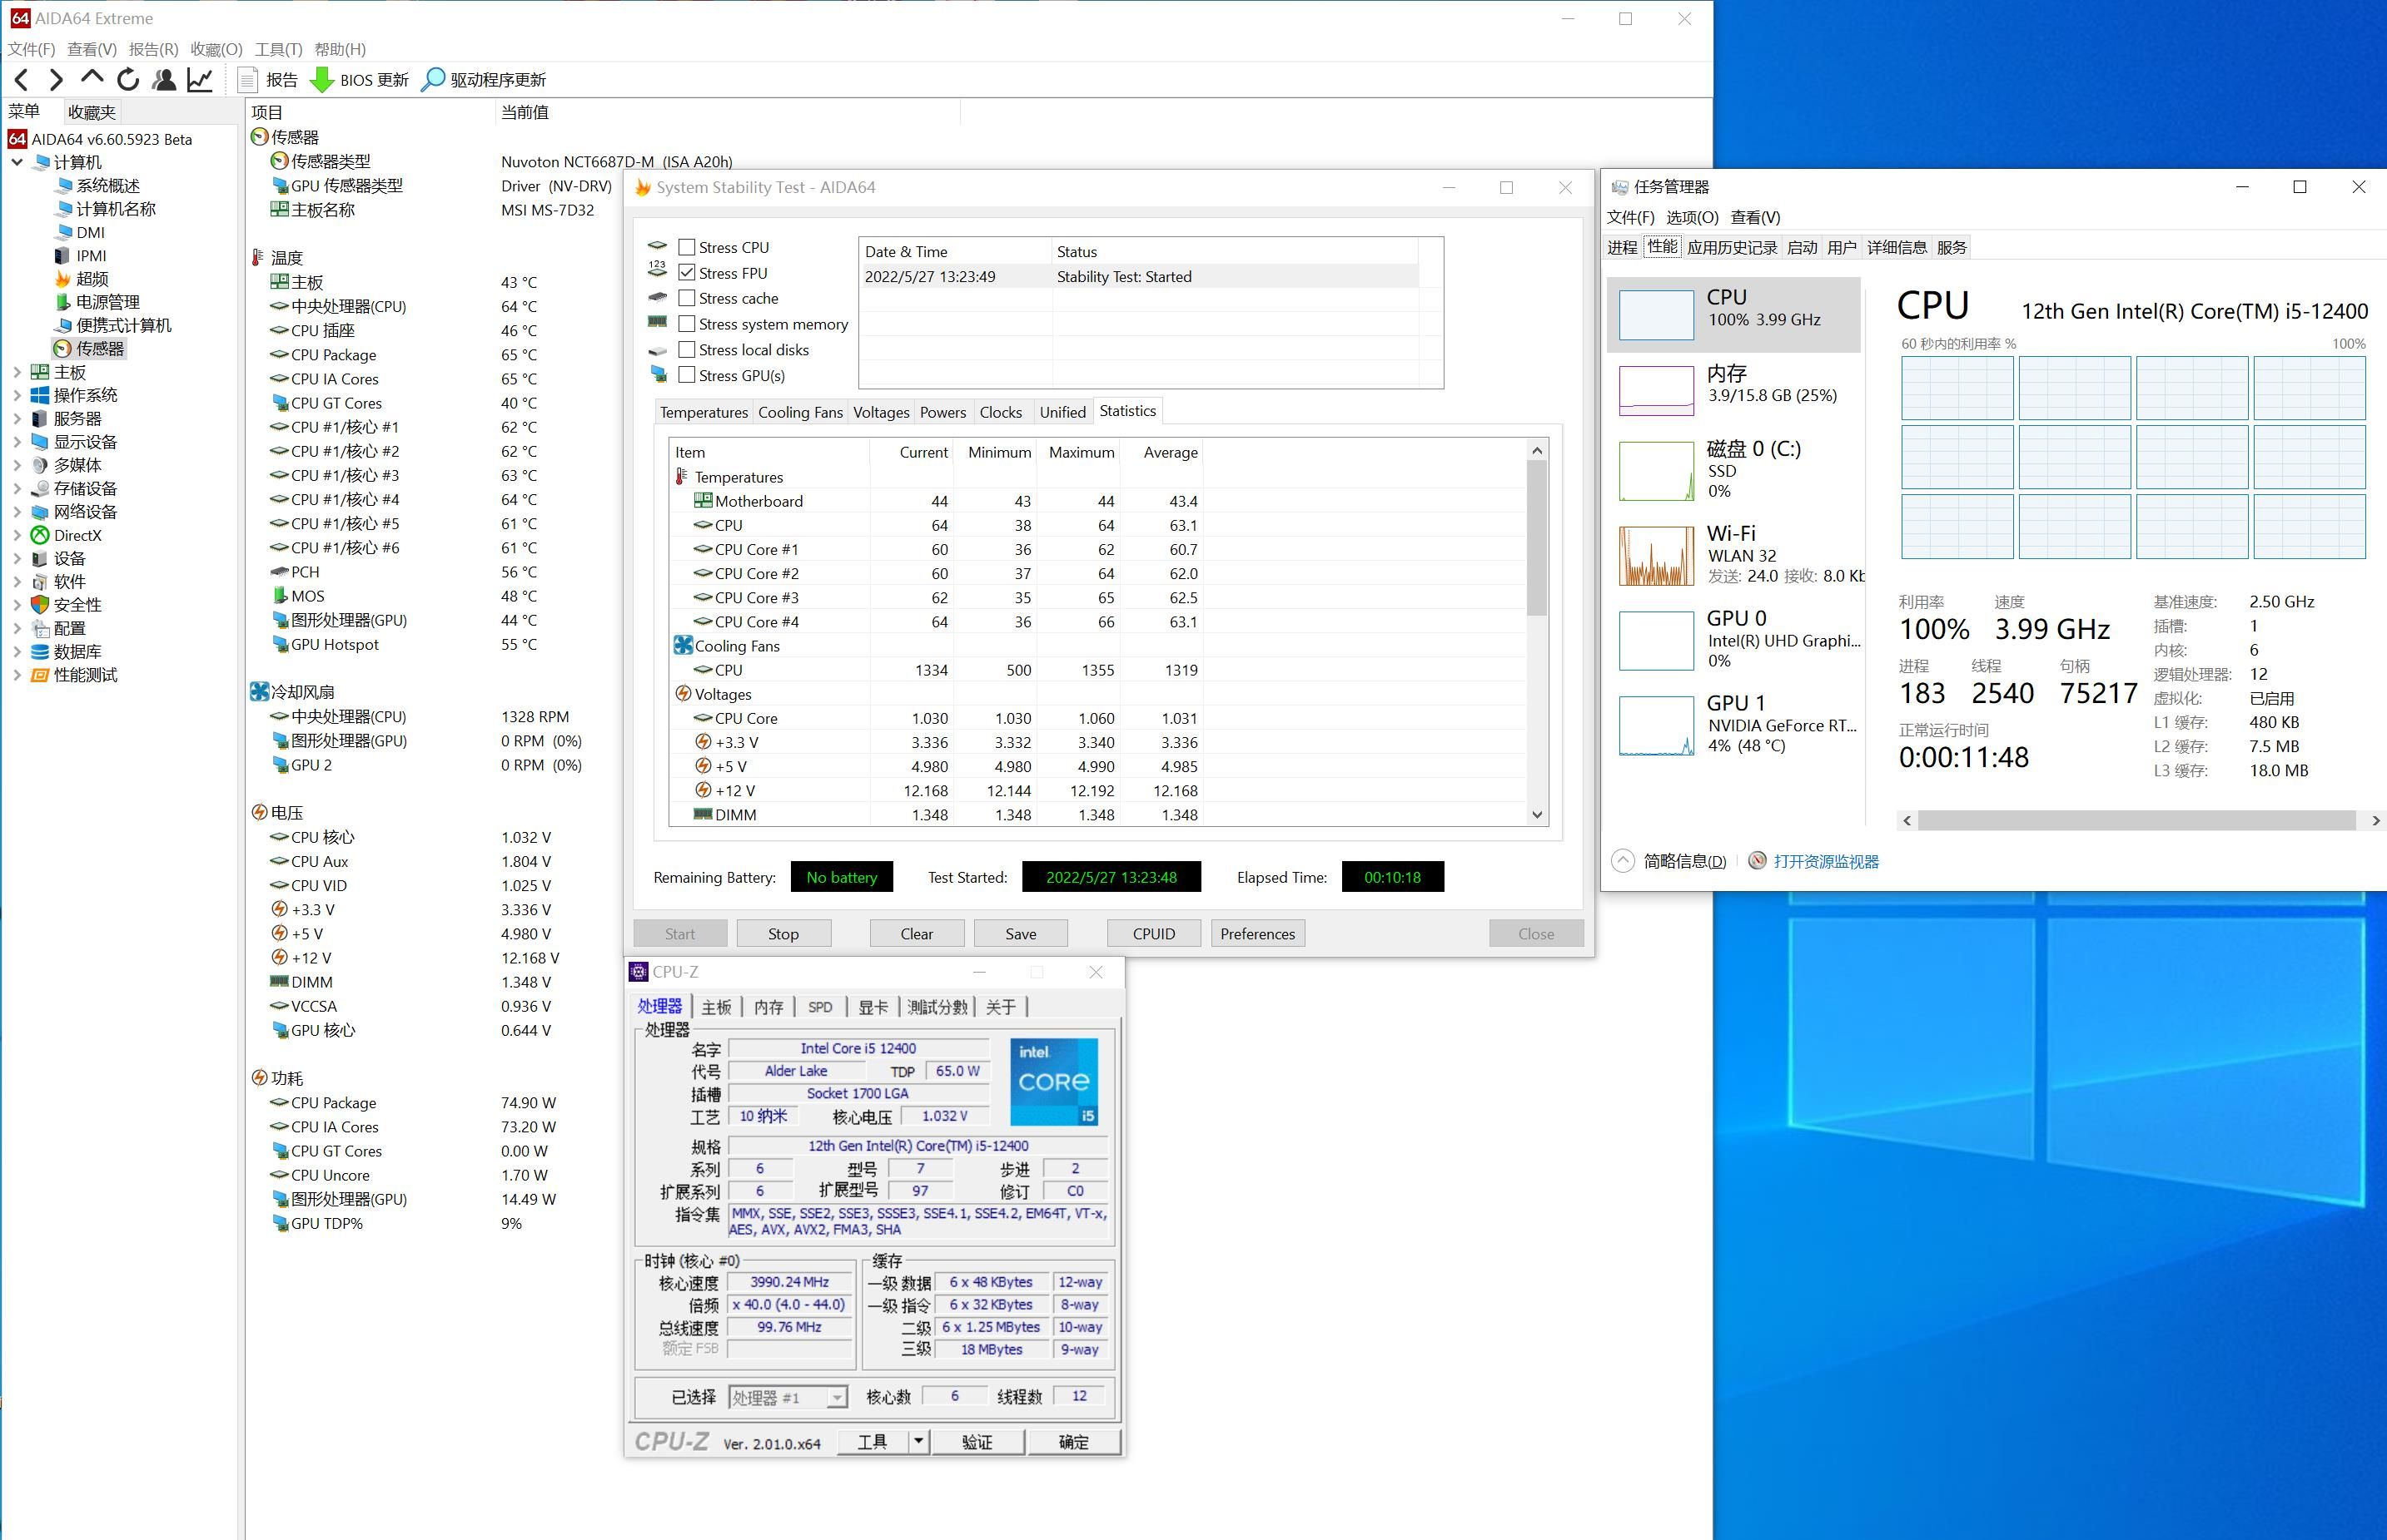Image resolution: width=2387 pixels, height=1540 pixels.
Task: Click the driver update magnifier icon
Action: click(x=433, y=80)
